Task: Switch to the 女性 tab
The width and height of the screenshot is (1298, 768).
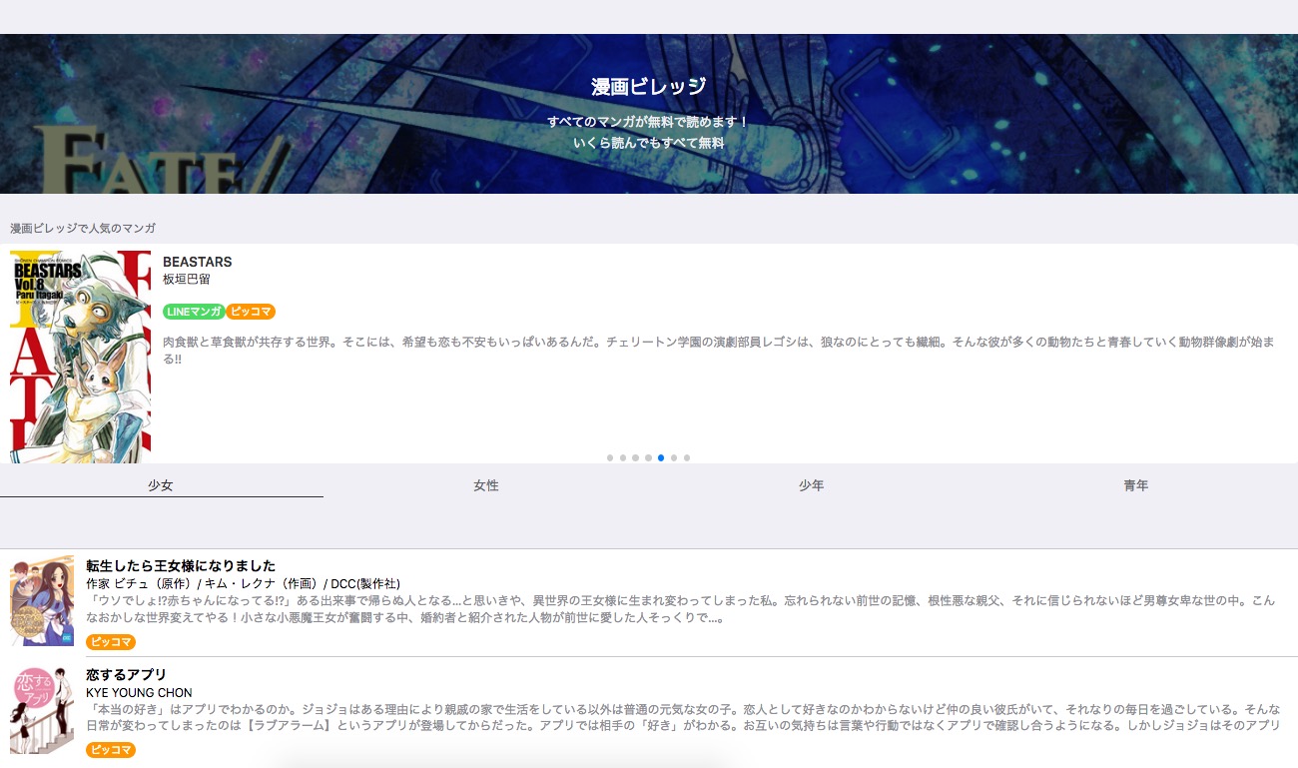Action: point(486,485)
